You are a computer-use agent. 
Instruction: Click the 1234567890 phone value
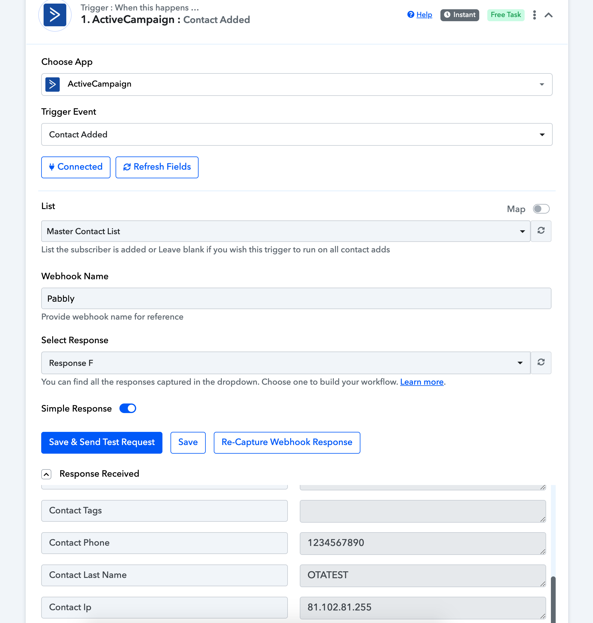coord(423,543)
